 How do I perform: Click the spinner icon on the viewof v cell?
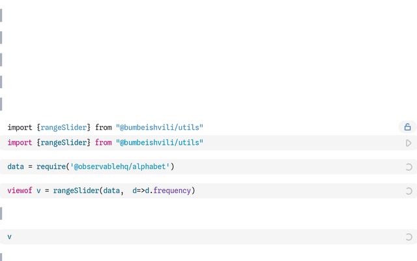click(409, 191)
